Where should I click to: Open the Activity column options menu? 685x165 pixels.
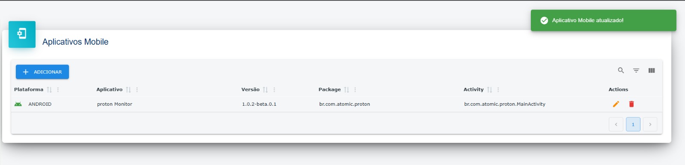pyautogui.click(x=498, y=90)
